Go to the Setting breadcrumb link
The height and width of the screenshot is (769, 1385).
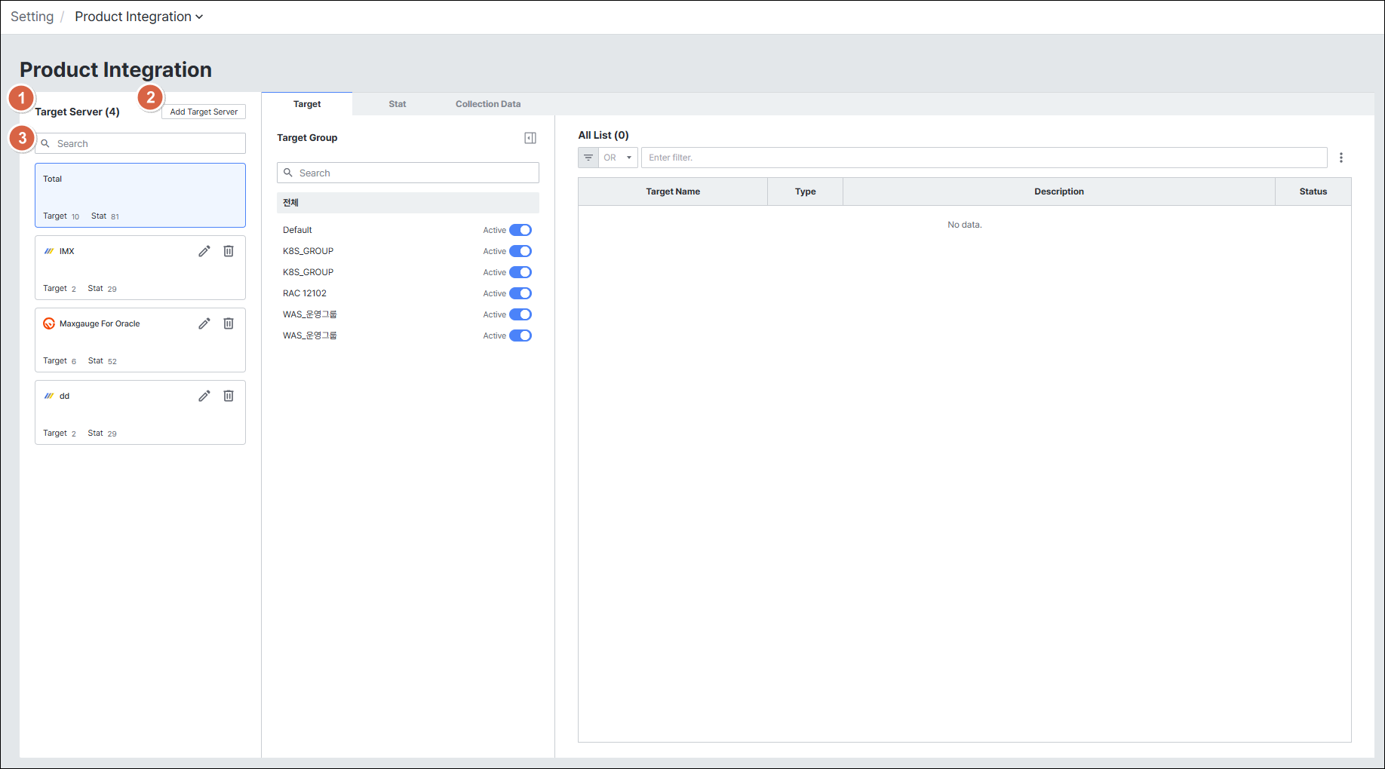32,17
